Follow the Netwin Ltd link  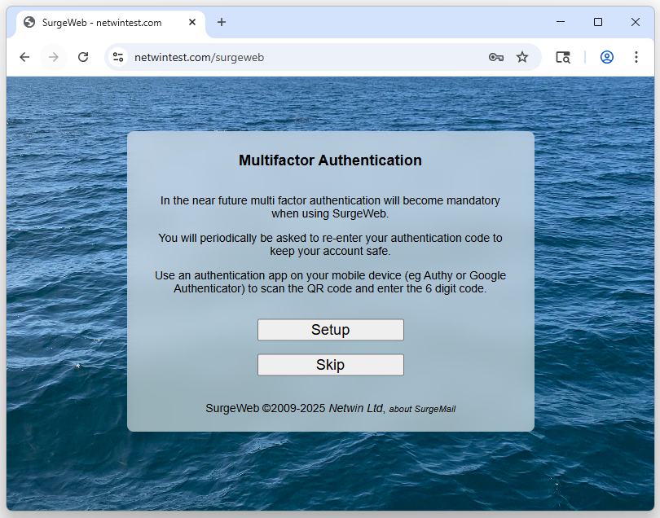coord(355,408)
